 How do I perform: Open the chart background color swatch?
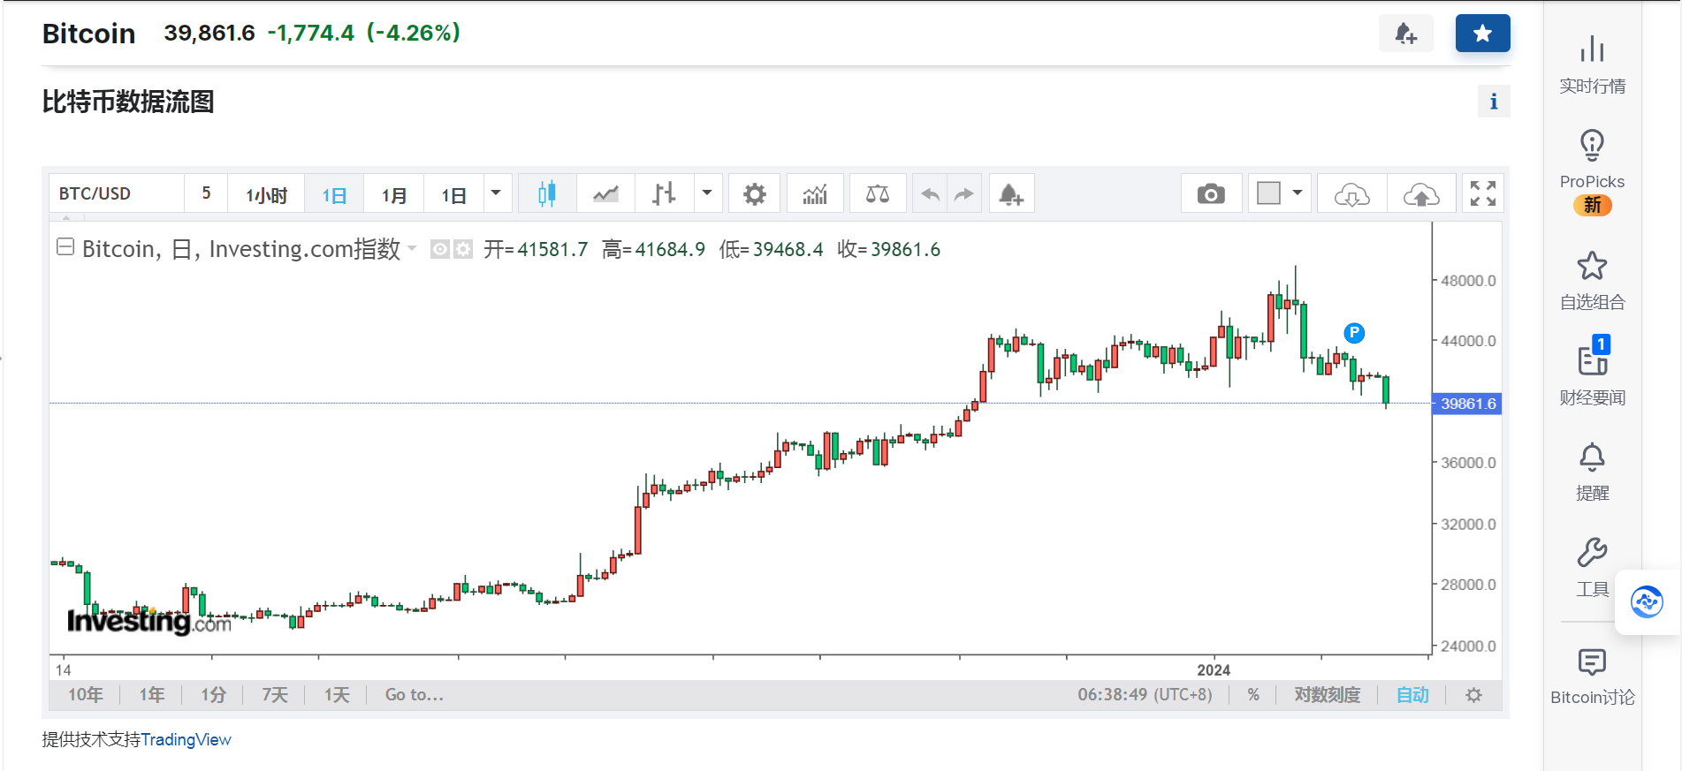[1268, 193]
